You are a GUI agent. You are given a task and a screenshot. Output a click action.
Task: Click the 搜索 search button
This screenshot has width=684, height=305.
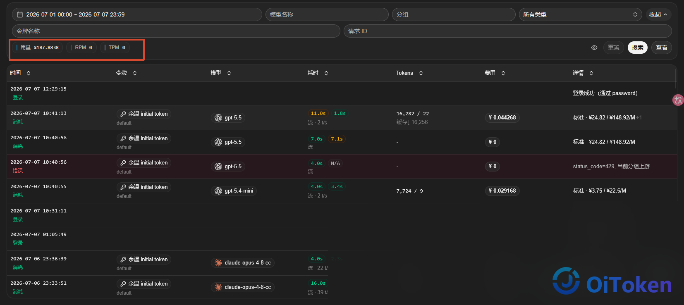(x=638, y=48)
